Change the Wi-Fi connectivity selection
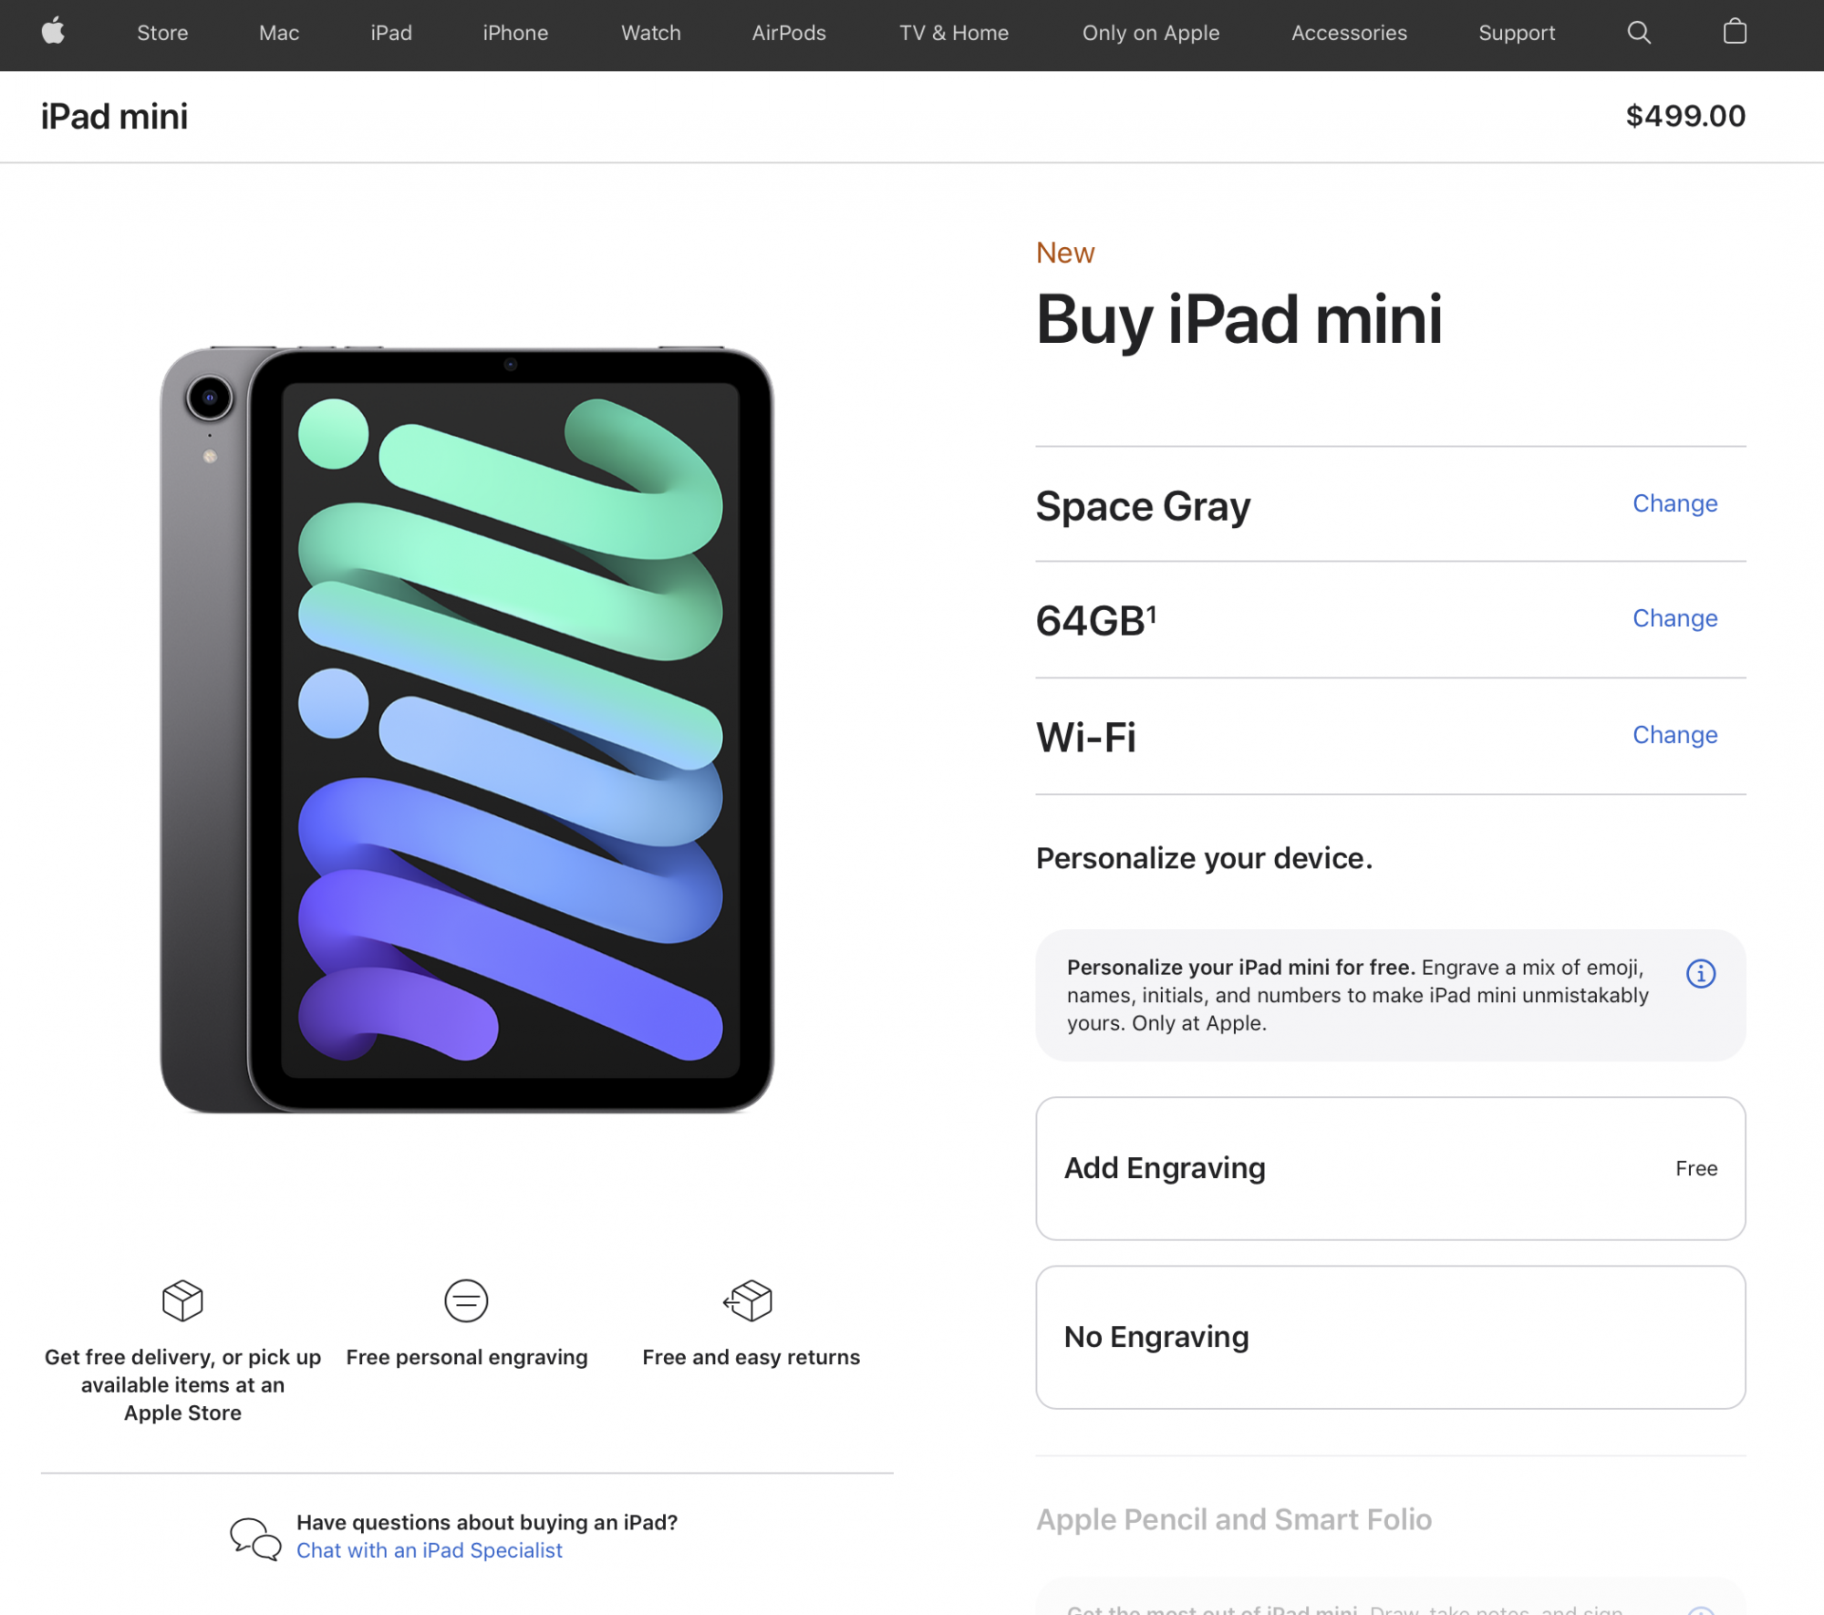 coord(1674,735)
